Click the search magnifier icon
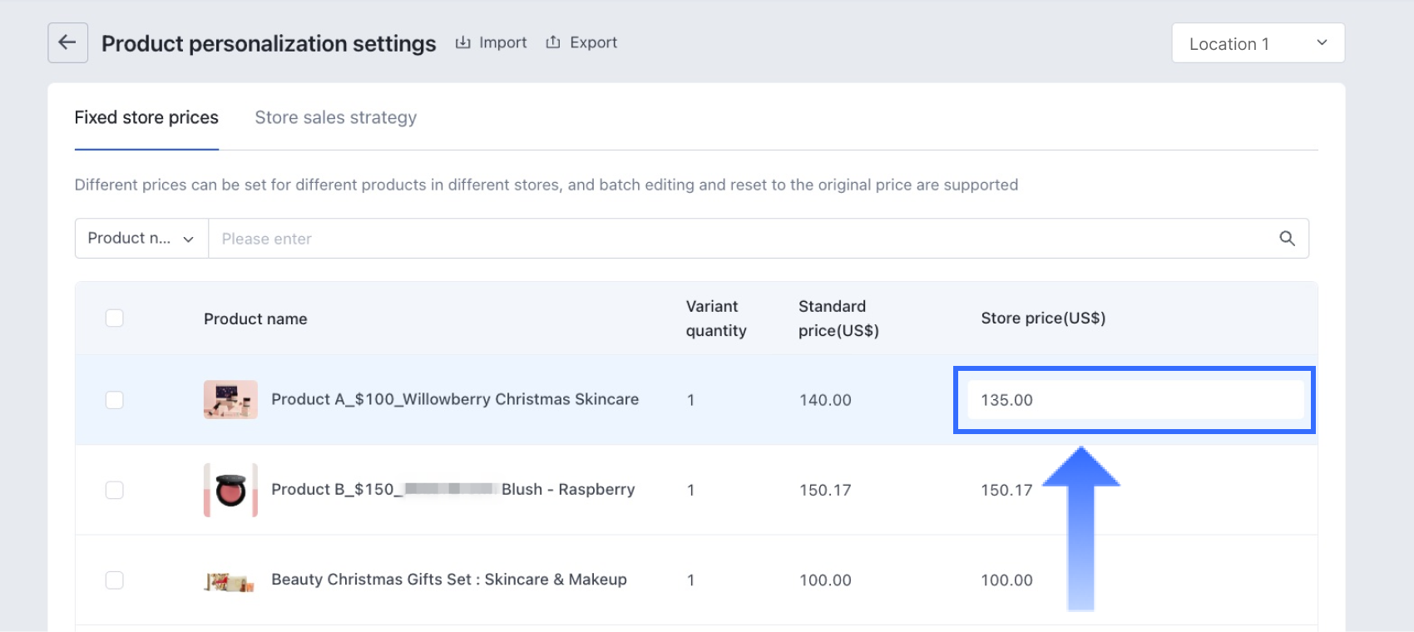The image size is (1414, 632). (1287, 239)
